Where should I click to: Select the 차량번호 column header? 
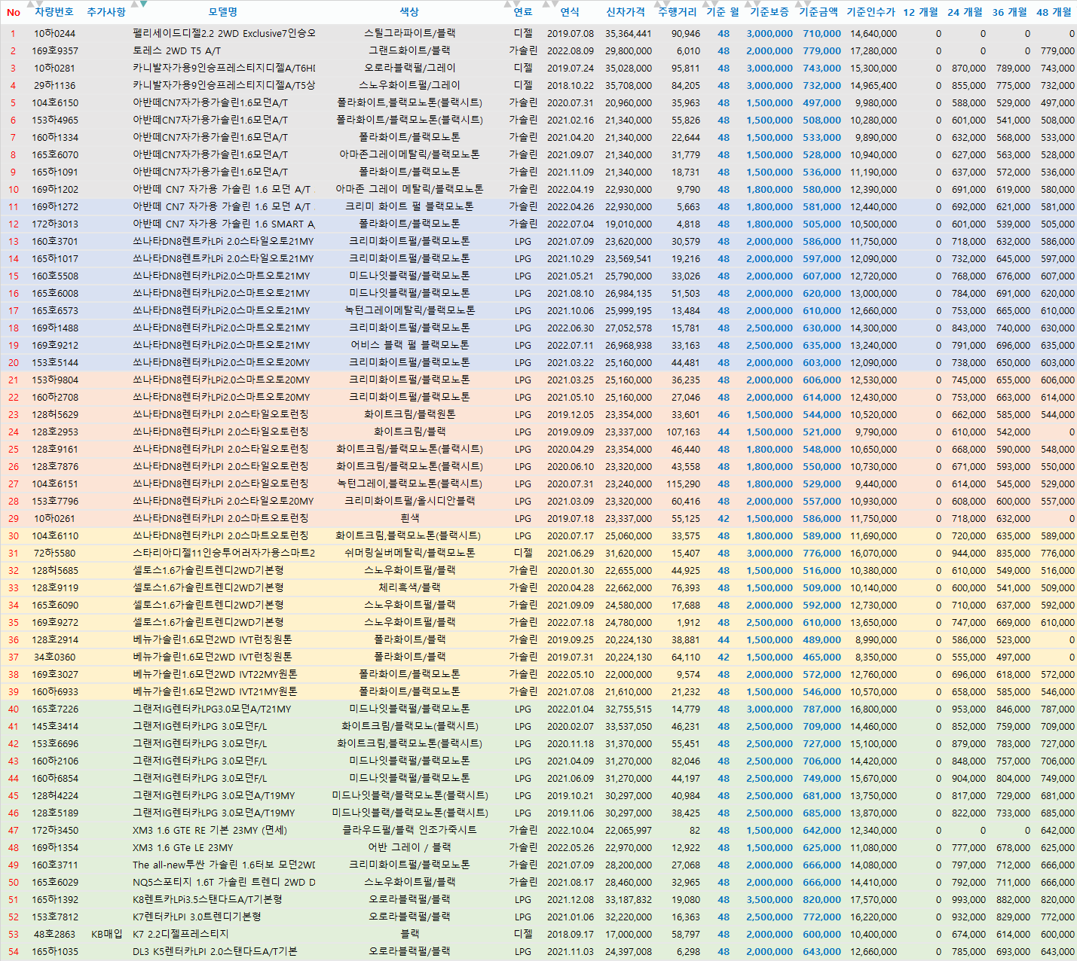pos(54,13)
